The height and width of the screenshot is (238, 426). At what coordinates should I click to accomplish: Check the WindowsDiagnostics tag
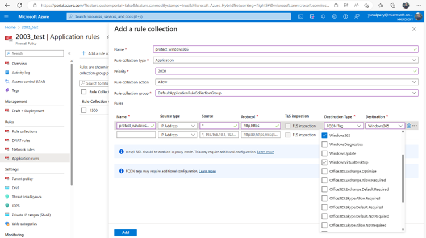tap(324, 144)
